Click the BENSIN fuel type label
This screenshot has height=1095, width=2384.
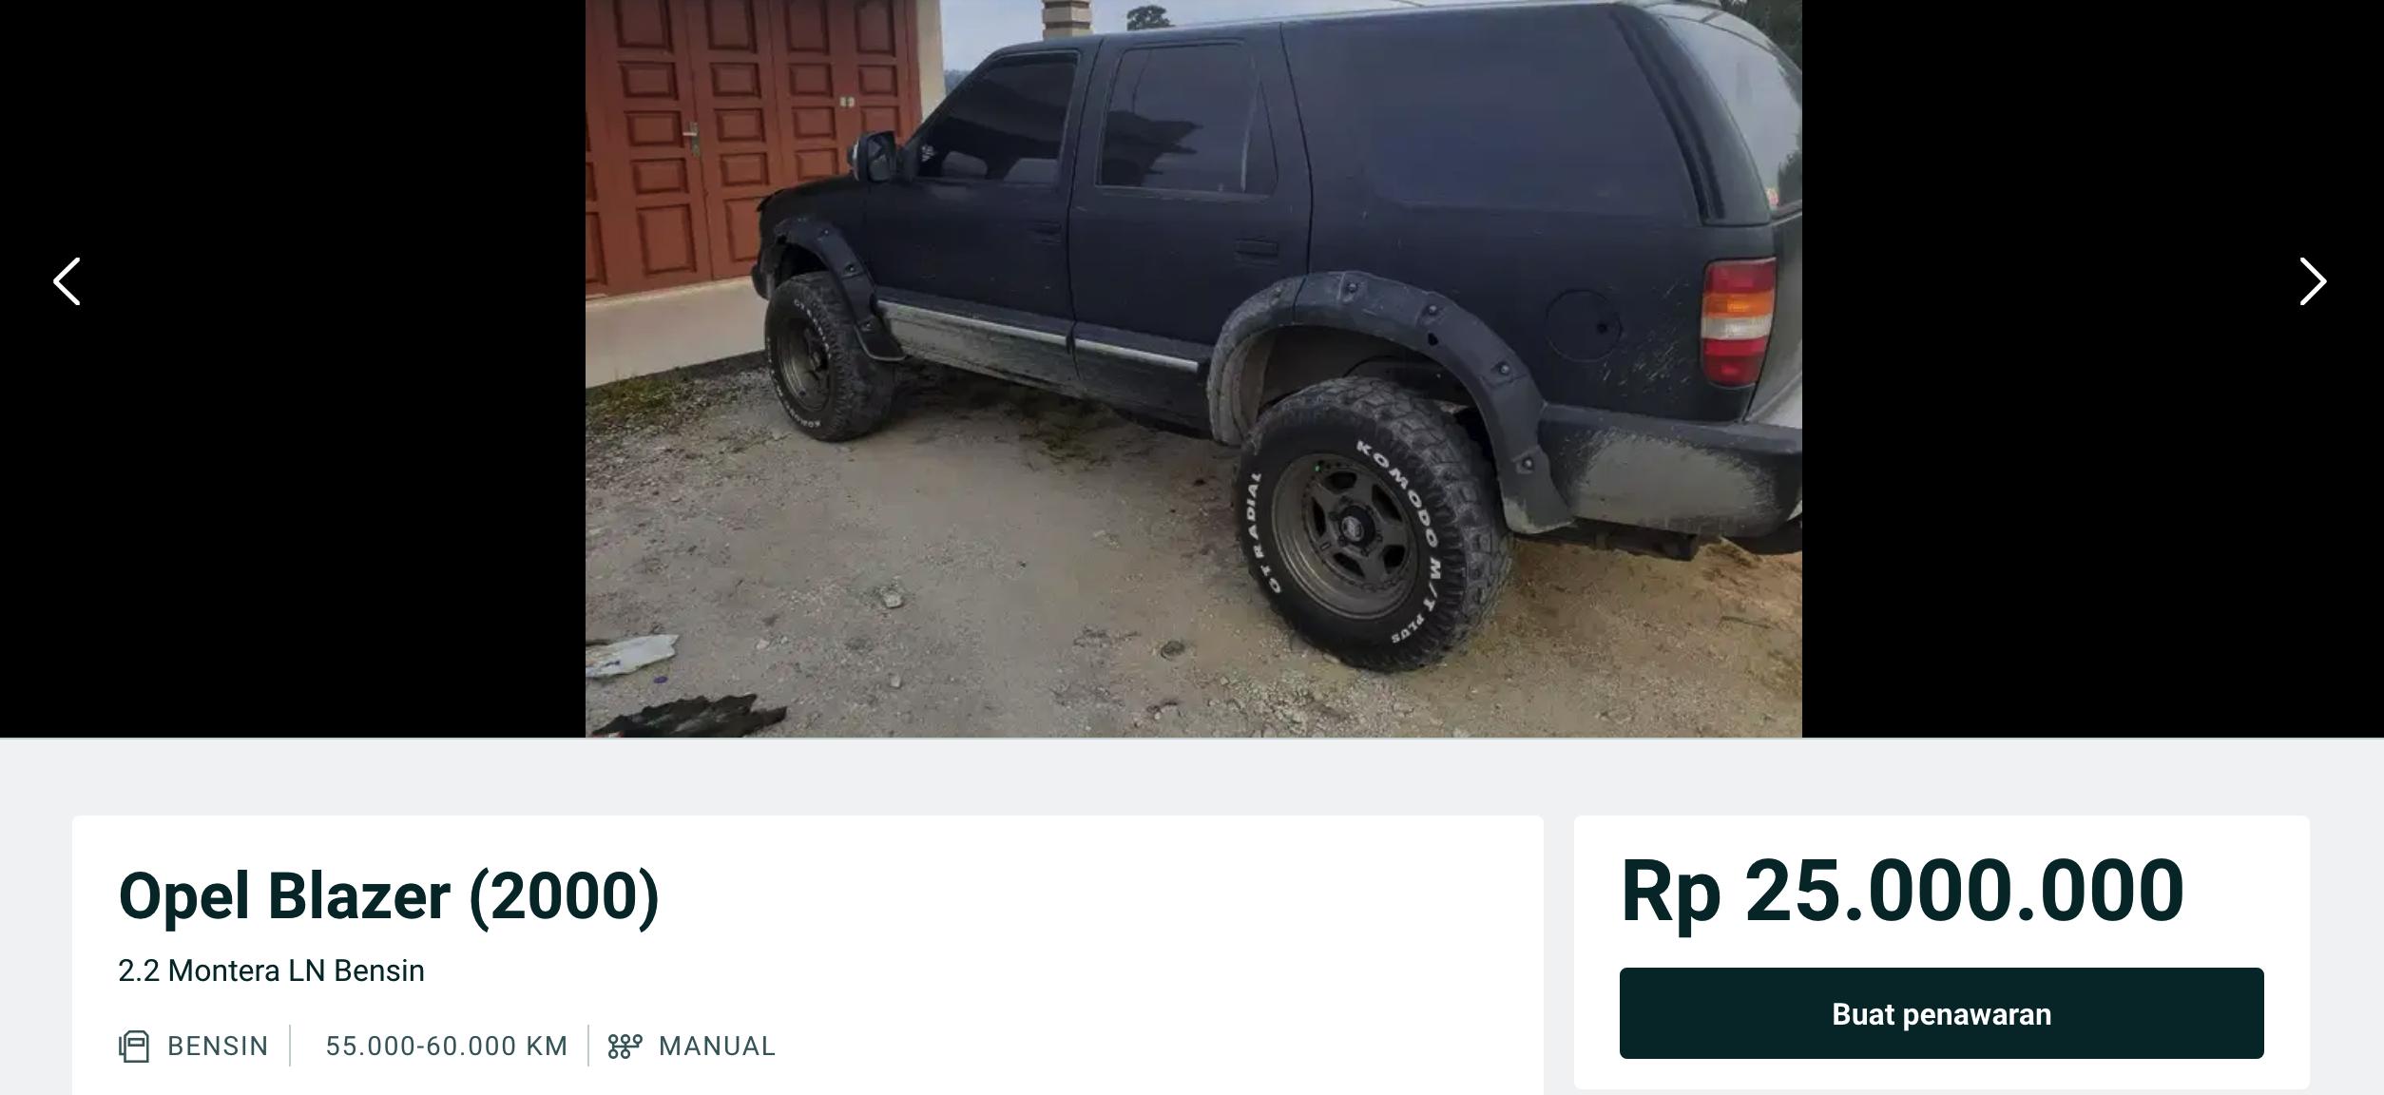tap(218, 1046)
